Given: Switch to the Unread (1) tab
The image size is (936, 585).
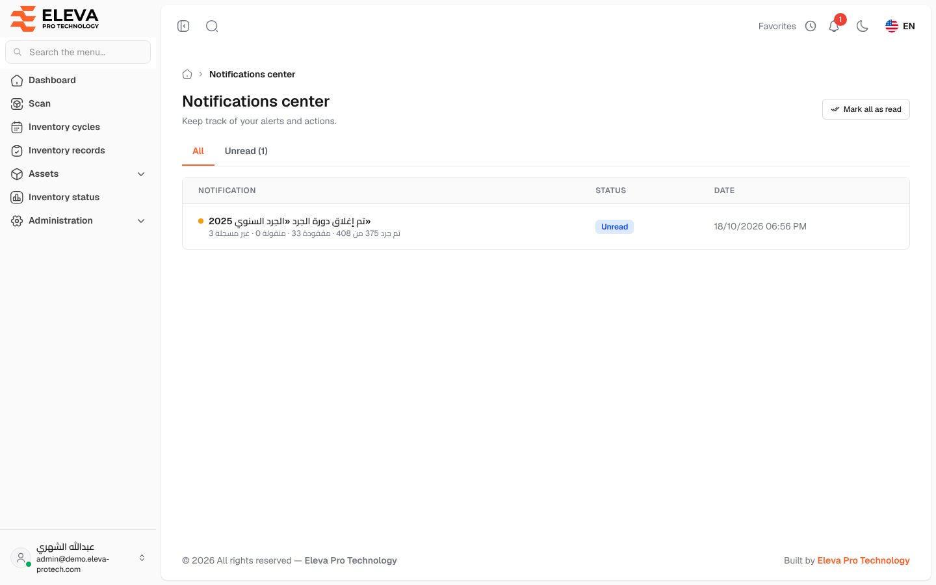Looking at the screenshot, I should (246, 151).
